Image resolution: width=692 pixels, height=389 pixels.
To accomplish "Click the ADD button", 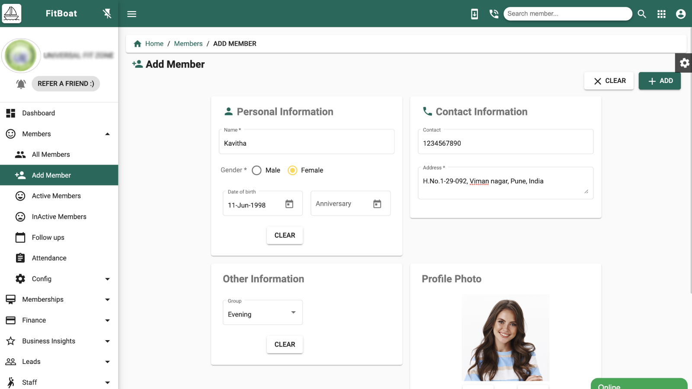I will click(x=659, y=81).
